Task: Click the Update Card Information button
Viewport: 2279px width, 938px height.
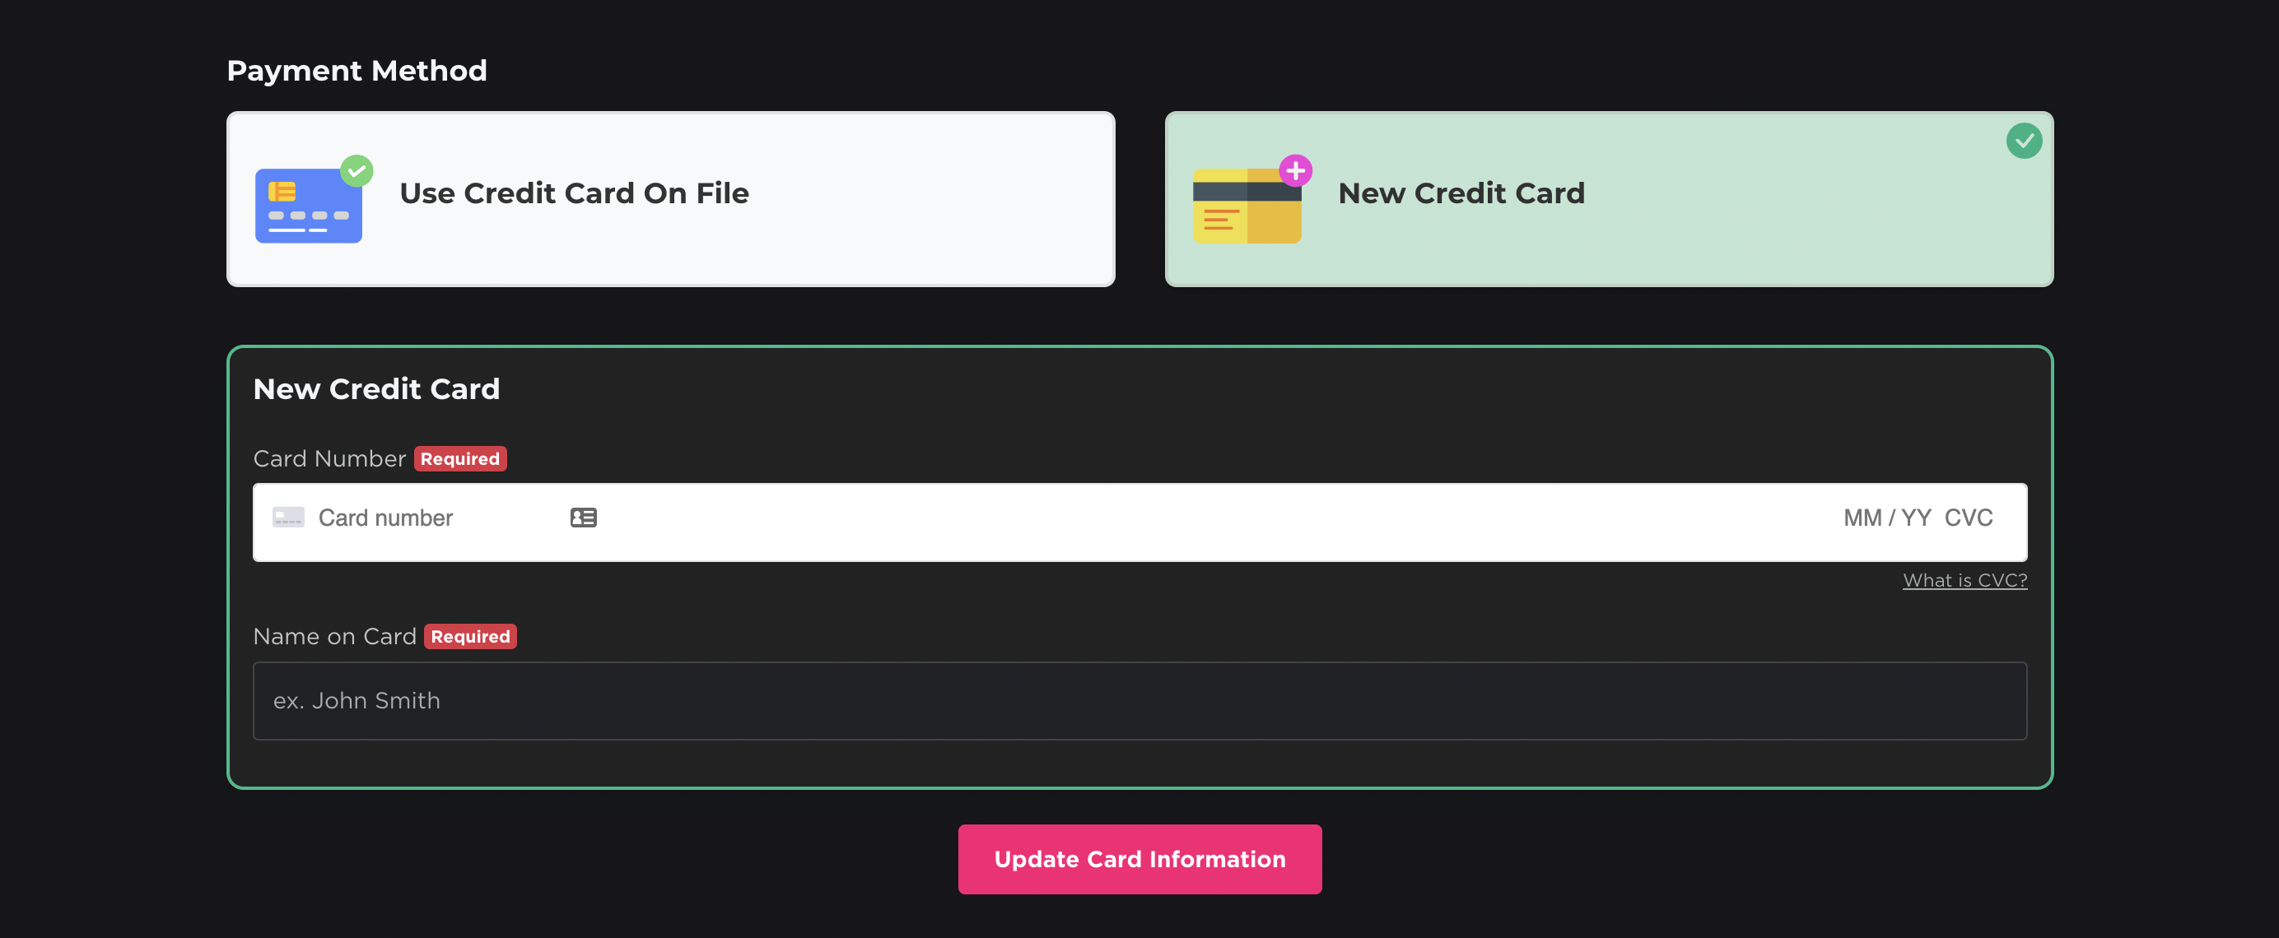Action: pos(1139,859)
